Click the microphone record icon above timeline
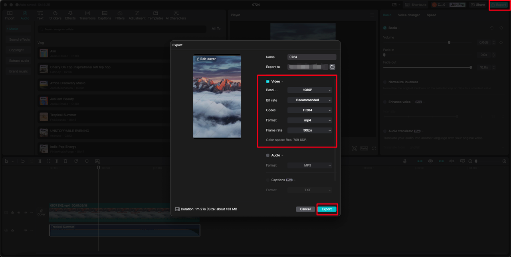The height and width of the screenshot is (257, 511). coord(405,161)
